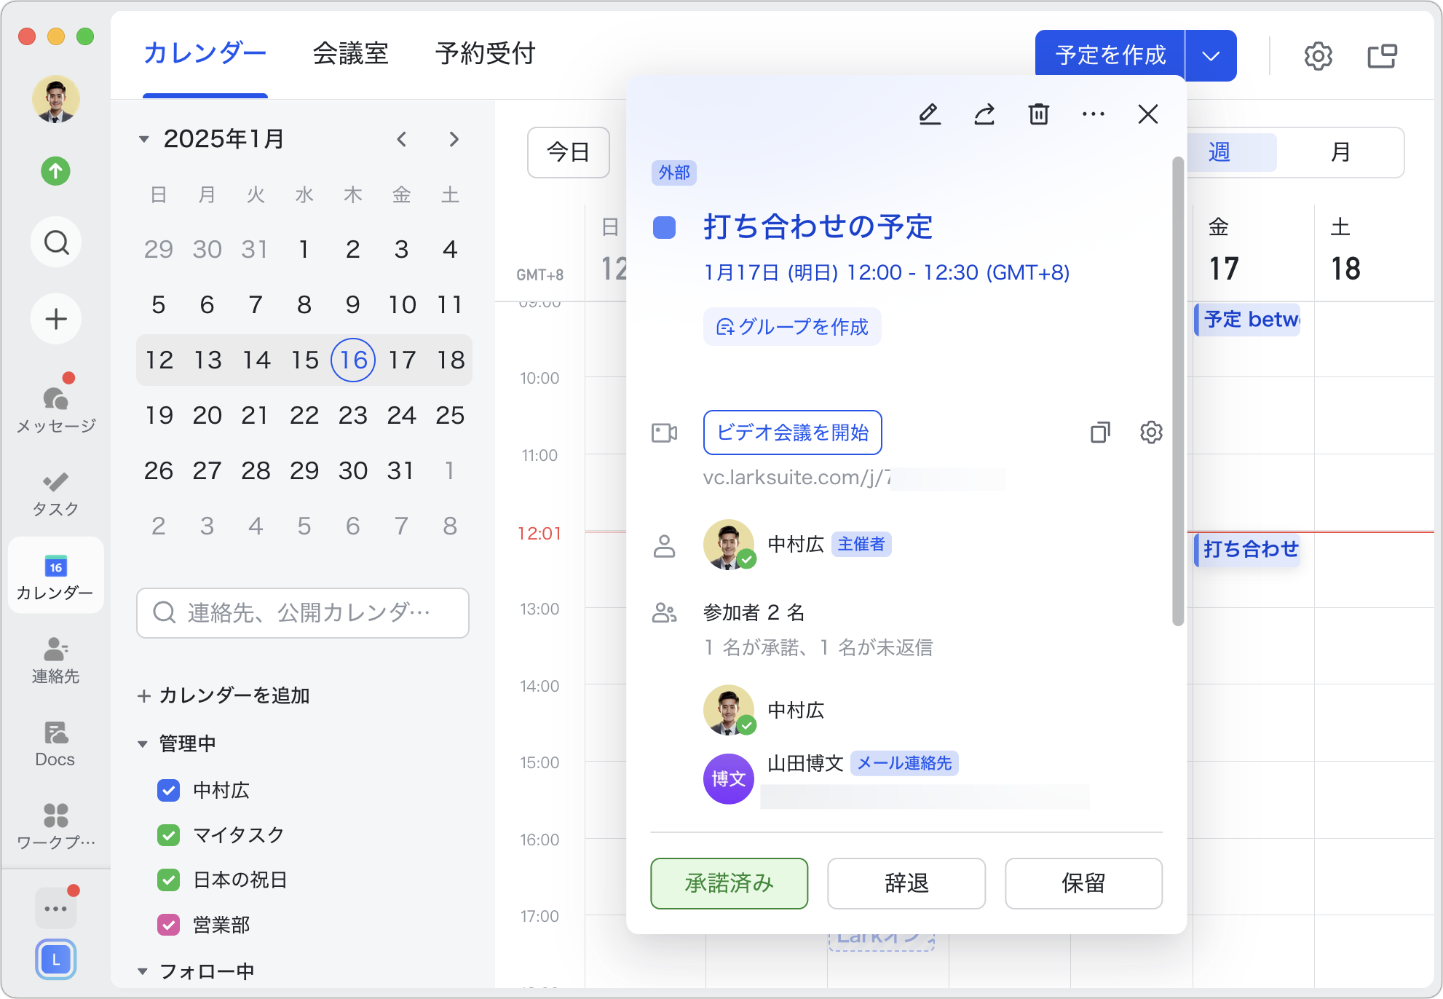Toggle the 営業部 calendar checkbox
The width and height of the screenshot is (1443, 999).
(169, 925)
